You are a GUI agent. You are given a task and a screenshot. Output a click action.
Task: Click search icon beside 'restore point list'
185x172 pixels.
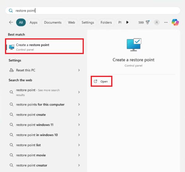[x=11, y=145]
